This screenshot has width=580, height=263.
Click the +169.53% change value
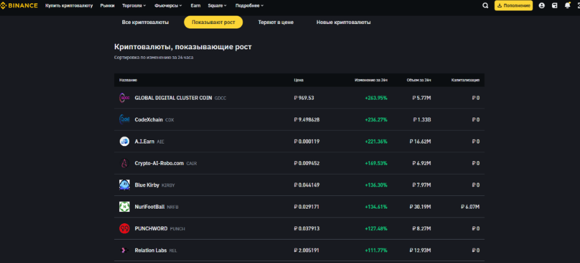[376, 163]
